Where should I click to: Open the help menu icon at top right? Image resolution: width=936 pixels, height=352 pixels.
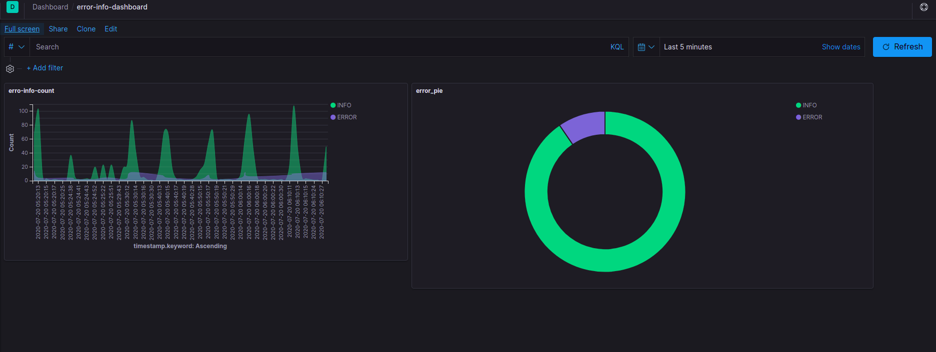(x=923, y=7)
